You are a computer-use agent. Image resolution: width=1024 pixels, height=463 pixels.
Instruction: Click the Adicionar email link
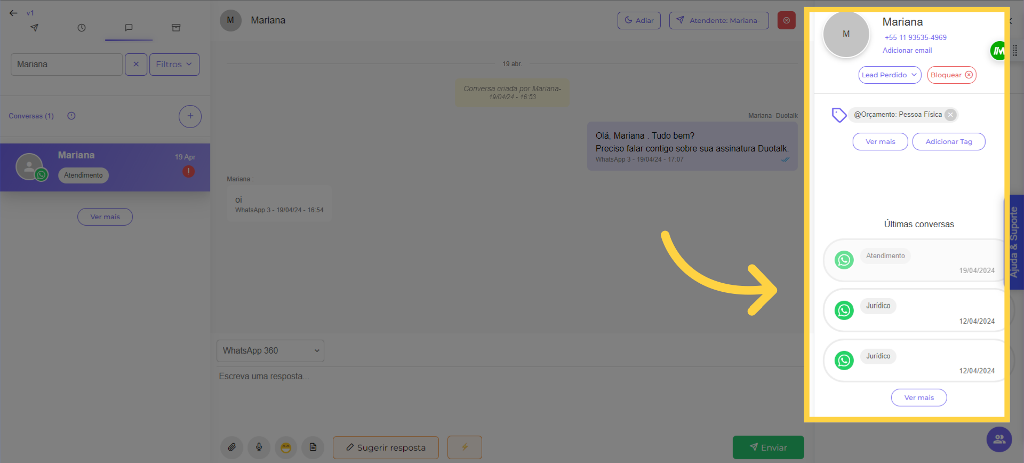(907, 51)
